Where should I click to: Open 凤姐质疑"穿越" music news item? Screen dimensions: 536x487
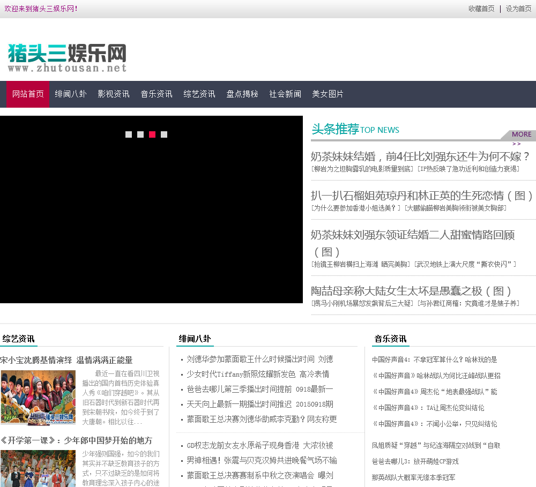tap(436, 445)
